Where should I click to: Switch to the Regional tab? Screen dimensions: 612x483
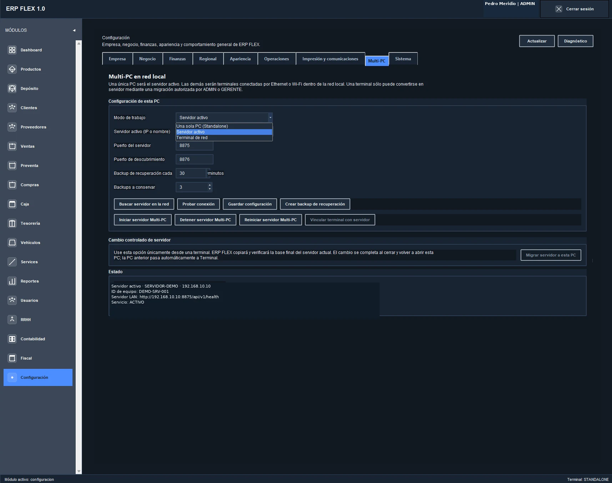click(x=208, y=59)
